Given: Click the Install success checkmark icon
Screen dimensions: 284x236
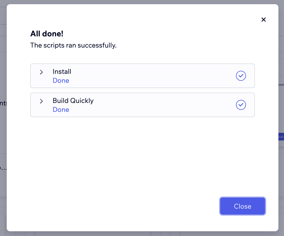Looking at the screenshot, I should (241, 76).
